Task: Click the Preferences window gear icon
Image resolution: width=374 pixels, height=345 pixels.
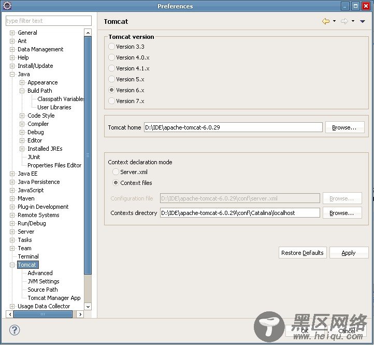Action: tap(7, 6)
